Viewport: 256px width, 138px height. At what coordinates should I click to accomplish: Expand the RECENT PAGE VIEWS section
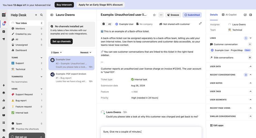251,108
